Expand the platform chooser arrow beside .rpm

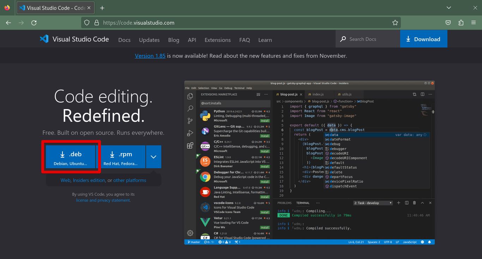click(x=153, y=157)
